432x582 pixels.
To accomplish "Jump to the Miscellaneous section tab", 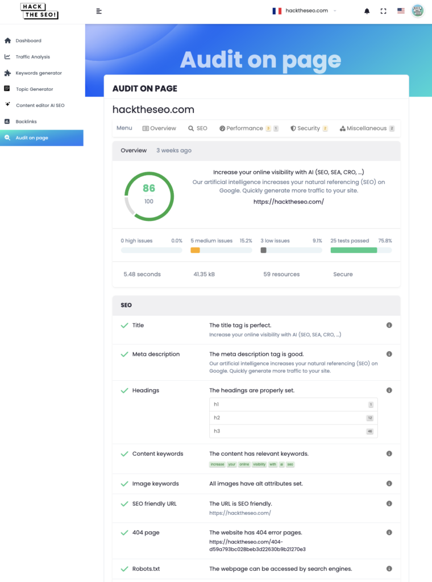I will 366,128.
